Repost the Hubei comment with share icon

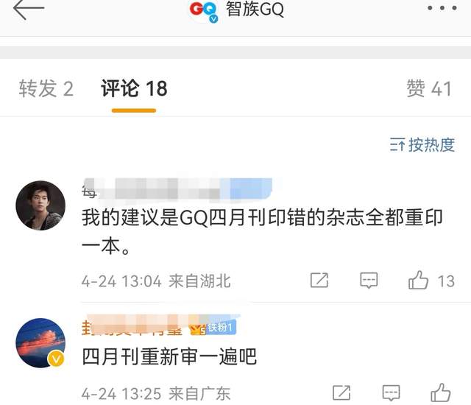319,281
